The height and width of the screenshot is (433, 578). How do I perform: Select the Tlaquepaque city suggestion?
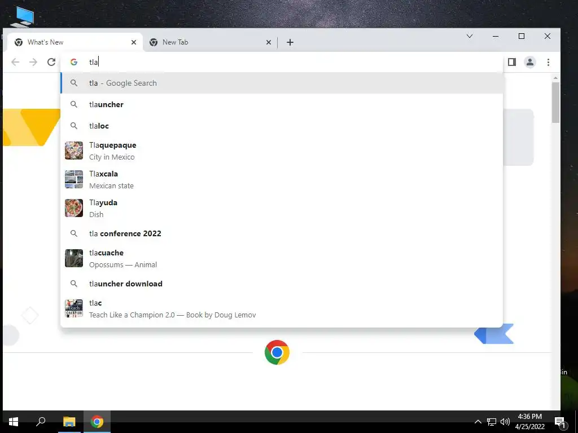coord(282,151)
